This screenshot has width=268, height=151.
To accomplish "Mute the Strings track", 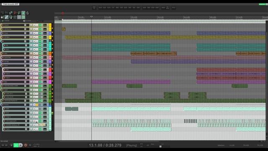I will click(x=34, y=62).
